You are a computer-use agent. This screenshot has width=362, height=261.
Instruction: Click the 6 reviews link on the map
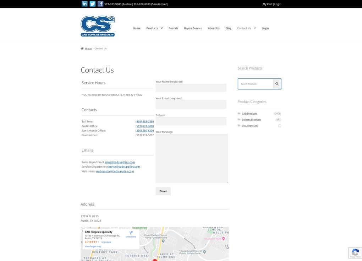(106, 242)
